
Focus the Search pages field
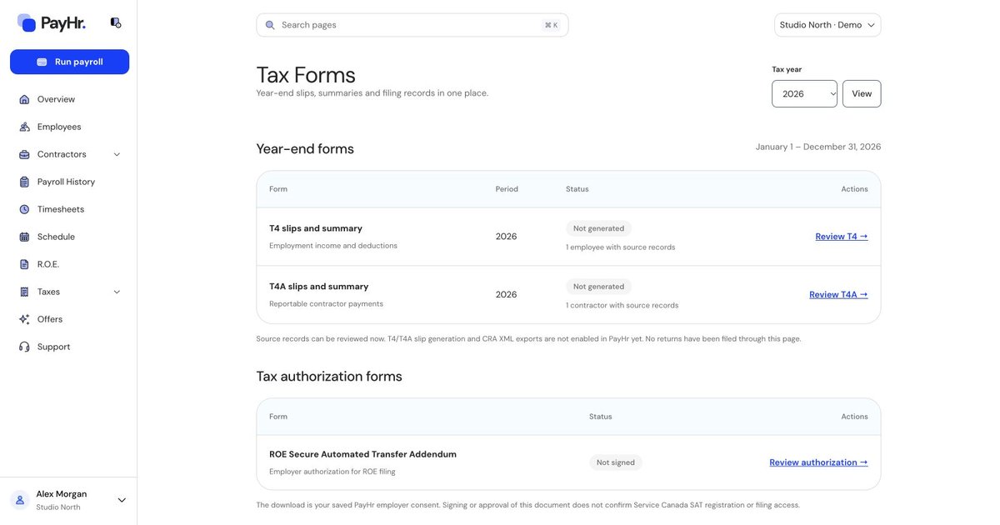pos(412,25)
